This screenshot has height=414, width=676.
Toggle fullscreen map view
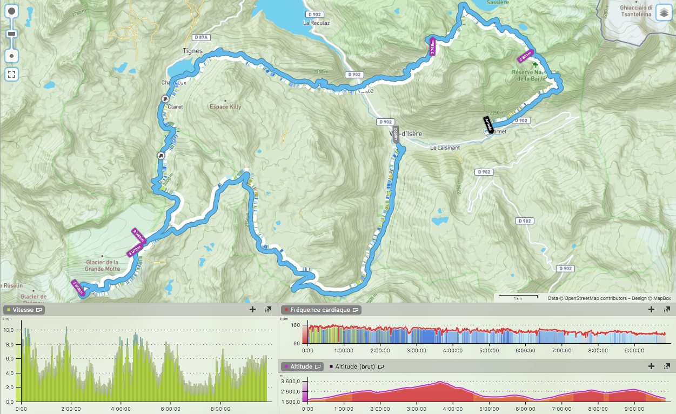[x=12, y=74]
